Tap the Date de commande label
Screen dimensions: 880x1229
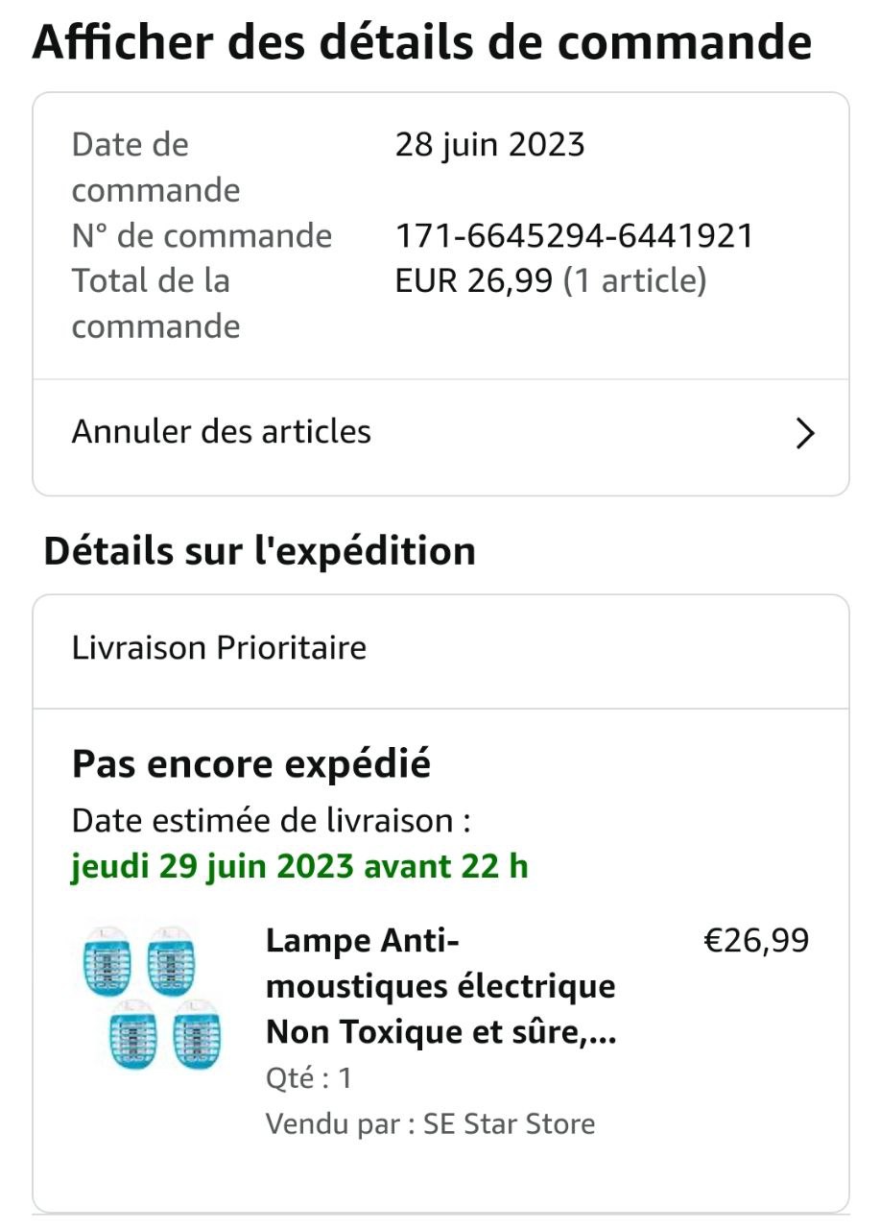[x=155, y=167]
